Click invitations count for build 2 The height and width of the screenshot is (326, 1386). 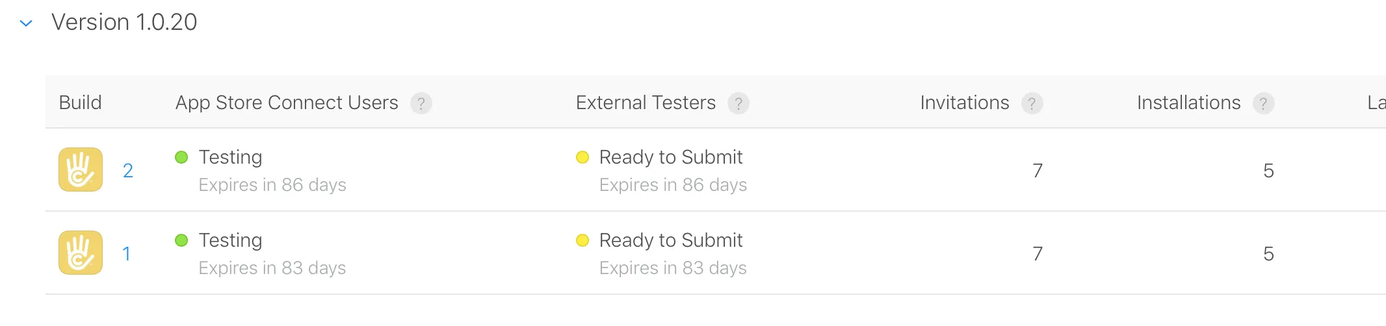[1038, 170]
